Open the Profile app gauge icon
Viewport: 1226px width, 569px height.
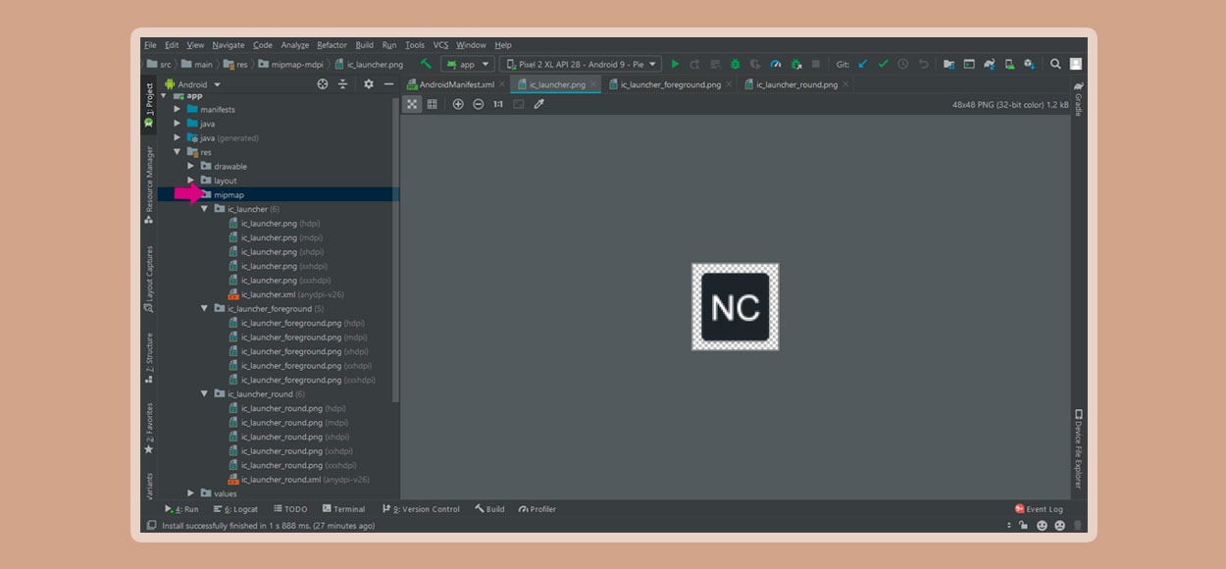point(776,64)
